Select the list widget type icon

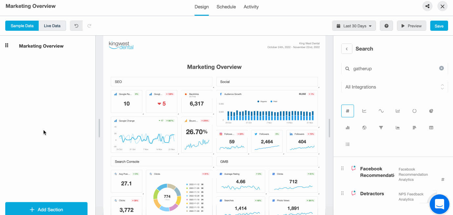(x=347, y=144)
